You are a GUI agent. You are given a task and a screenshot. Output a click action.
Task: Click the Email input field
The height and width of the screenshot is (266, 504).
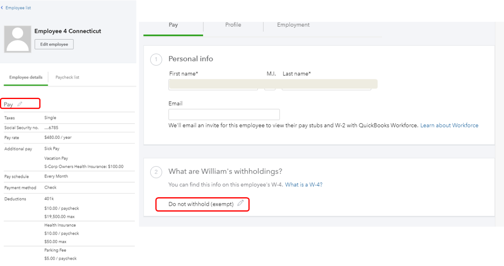coord(224,115)
